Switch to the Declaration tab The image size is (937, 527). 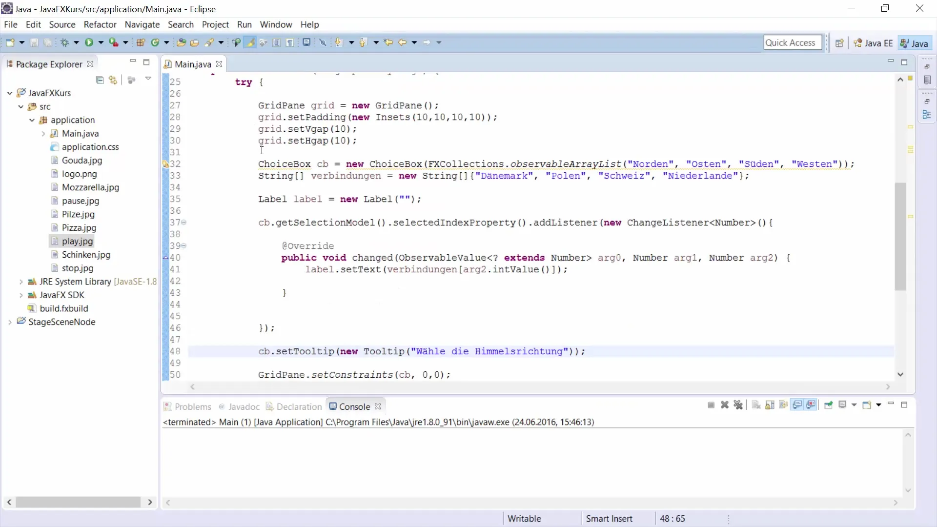294,407
